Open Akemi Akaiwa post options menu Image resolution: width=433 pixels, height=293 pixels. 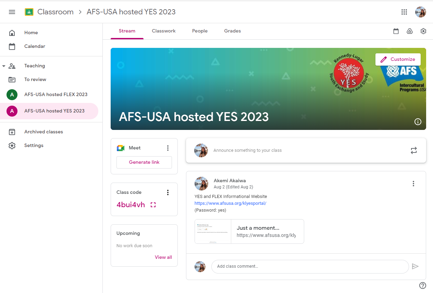click(x=413, y=184)
